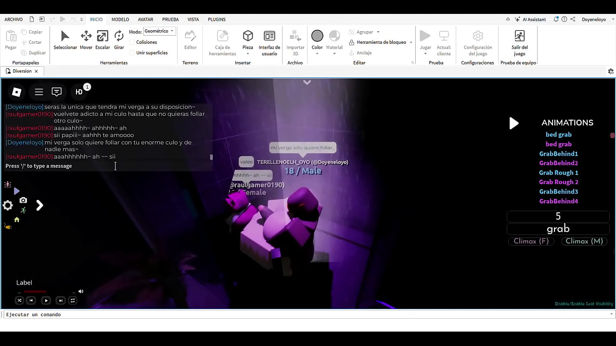Viewport: 616px width, 346px height.
Task: Open the AI Assistant
Action: [x=530, y=20]
